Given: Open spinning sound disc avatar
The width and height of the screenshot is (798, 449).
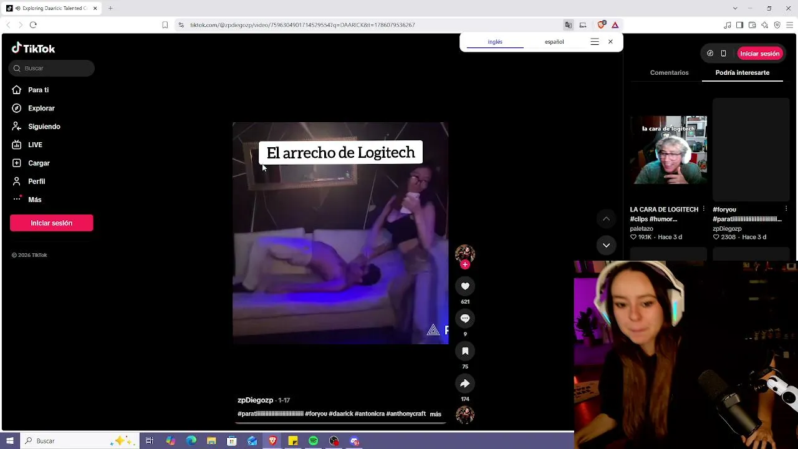Looking at the screenshot, I should [x=465, y=415].
